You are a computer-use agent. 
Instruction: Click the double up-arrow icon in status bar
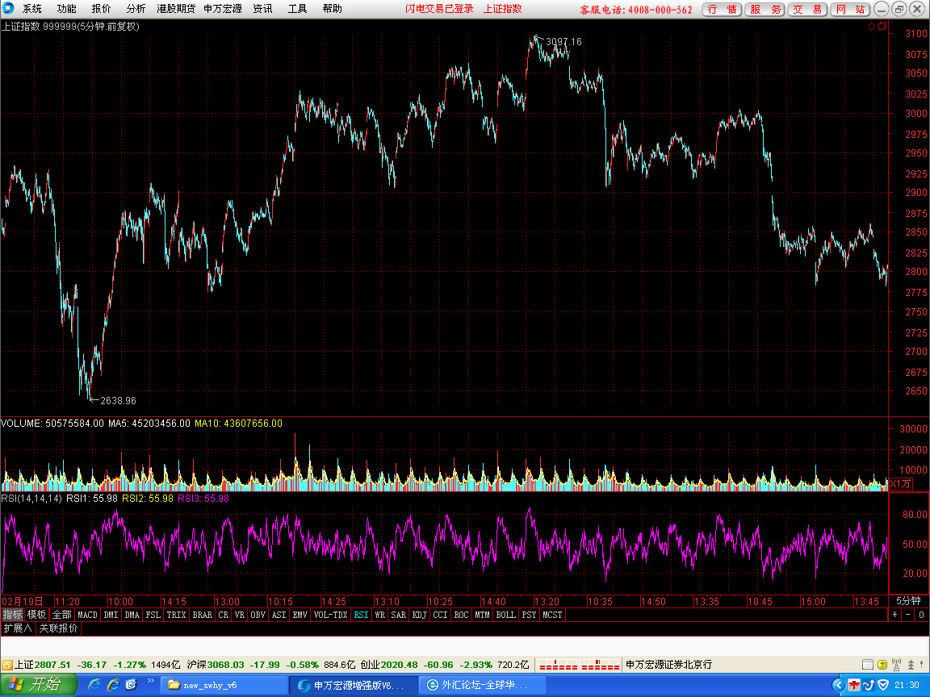(x=911, y=665)
